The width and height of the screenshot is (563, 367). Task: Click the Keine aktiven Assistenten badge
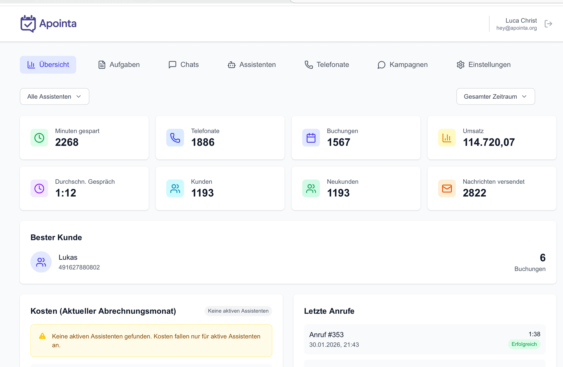pos(238,311)
